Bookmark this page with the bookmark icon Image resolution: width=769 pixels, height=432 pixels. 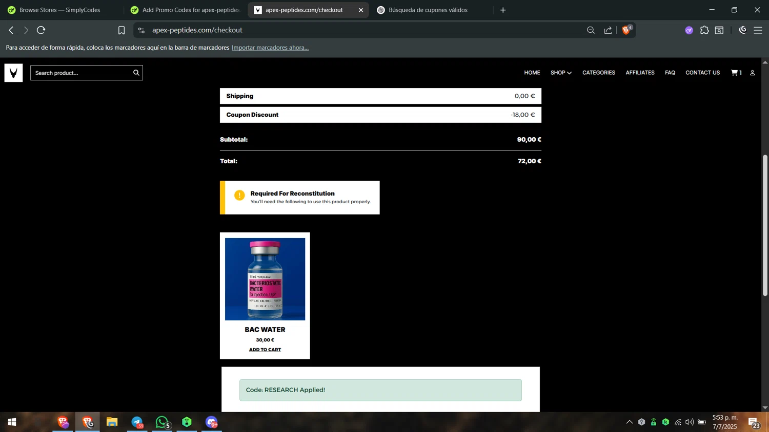tap(122, 30)
